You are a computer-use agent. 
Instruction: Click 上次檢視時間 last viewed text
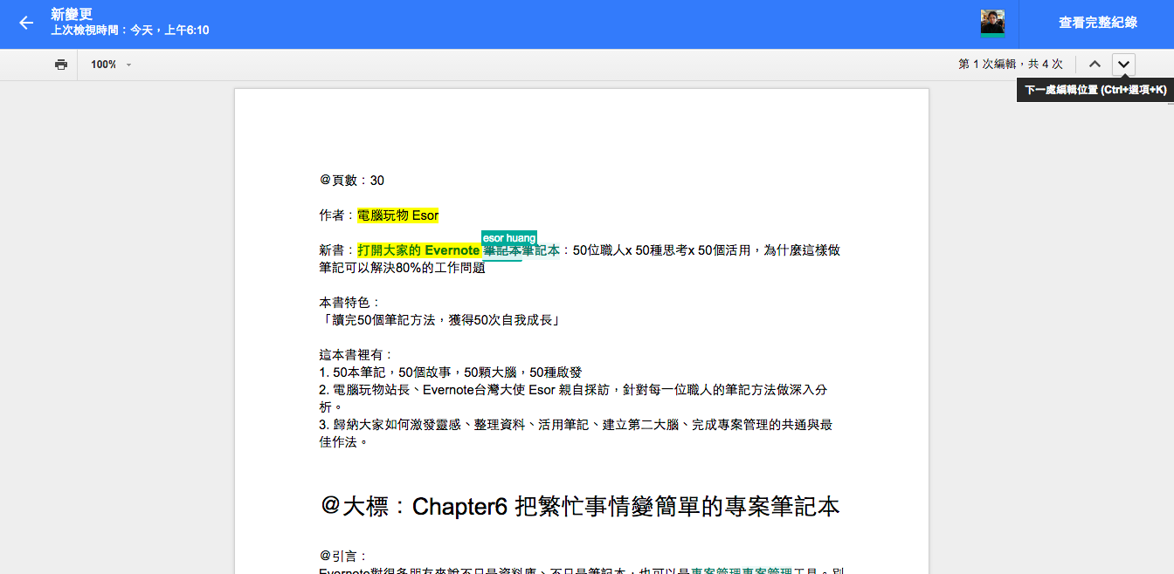pos(130,31)
